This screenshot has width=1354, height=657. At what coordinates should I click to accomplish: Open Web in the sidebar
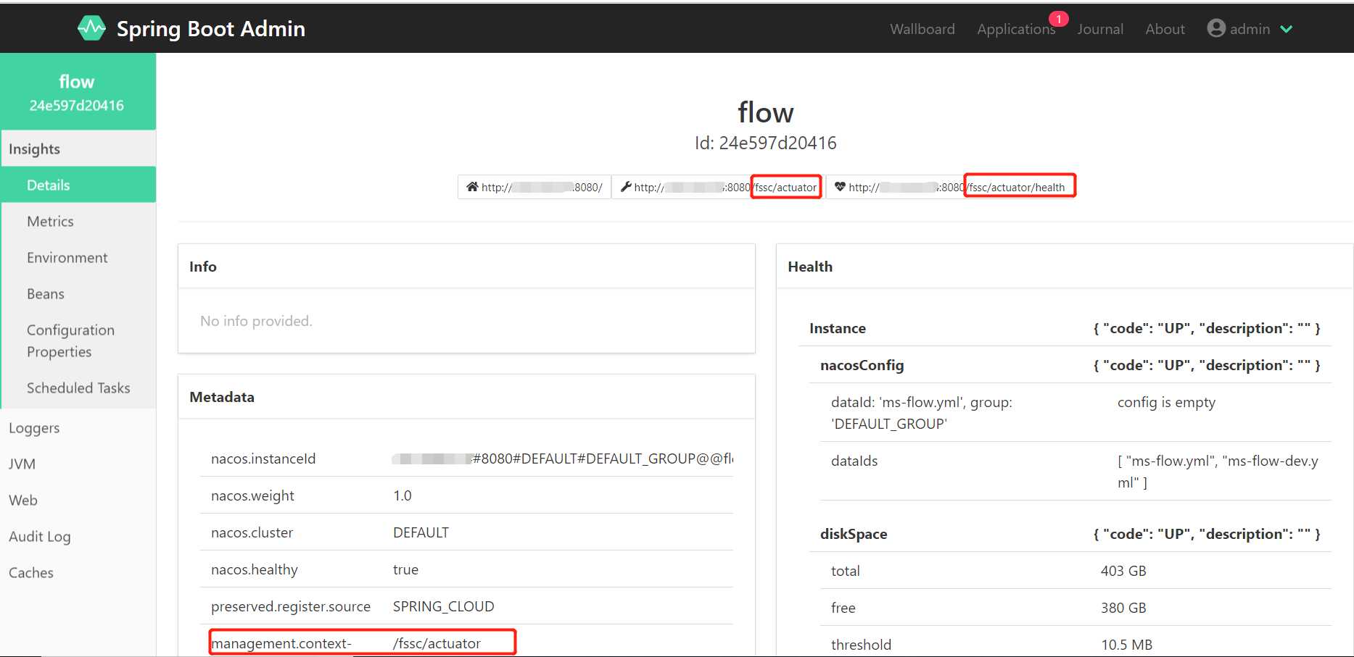(x=78, y=500)
